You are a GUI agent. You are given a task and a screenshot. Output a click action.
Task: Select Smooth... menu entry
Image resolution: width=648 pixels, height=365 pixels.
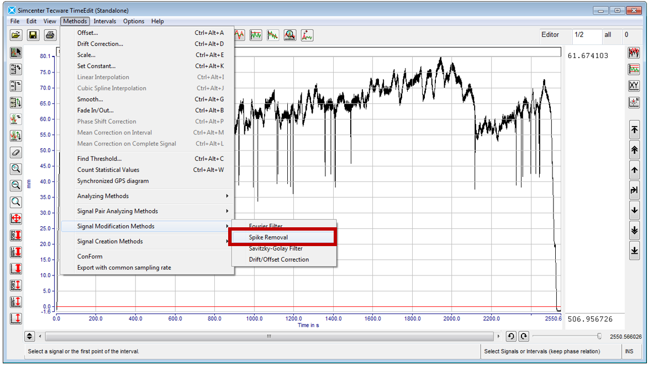[x=147, y=100]
